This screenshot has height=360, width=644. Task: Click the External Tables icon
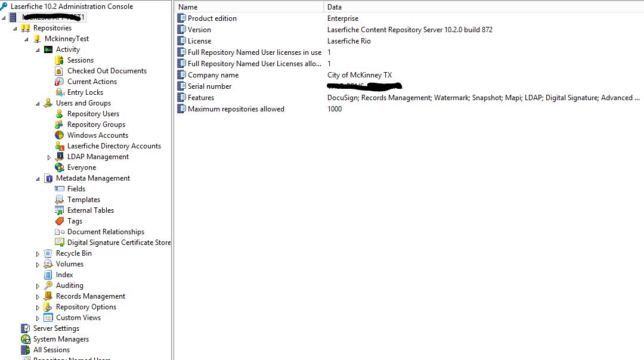(x=60, y=210)
